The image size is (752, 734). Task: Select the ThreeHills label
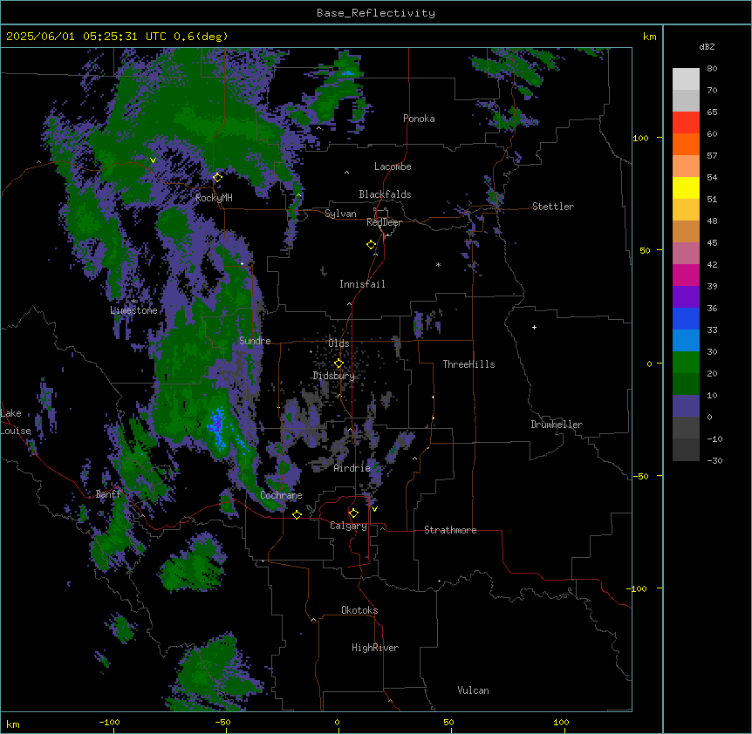tap(468, 364)
